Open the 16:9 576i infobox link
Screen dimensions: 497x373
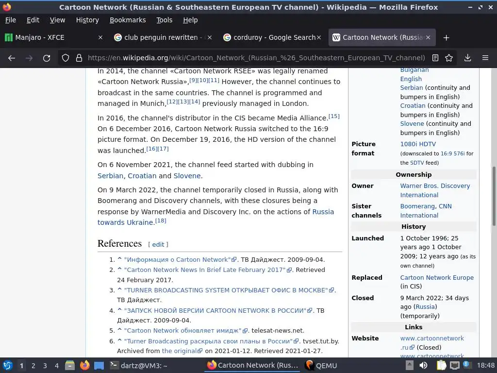pos(453,153)
